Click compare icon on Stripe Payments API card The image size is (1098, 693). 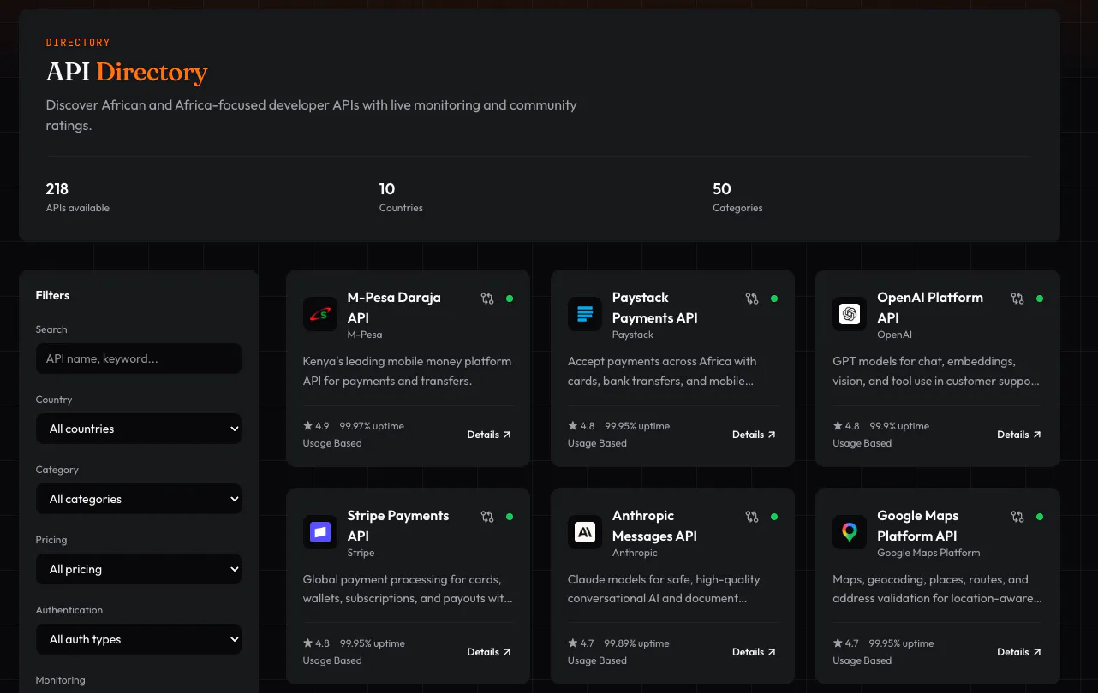pos(487,517)
